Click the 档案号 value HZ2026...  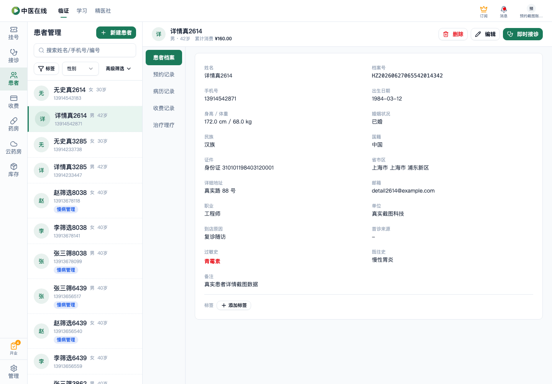point(407,76)
